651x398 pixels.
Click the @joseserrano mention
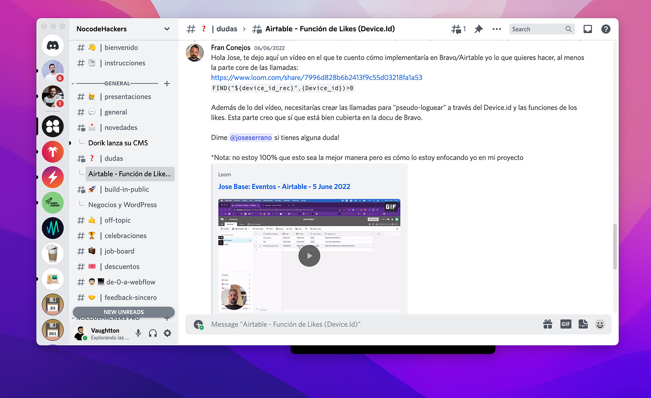pos(251,138)
